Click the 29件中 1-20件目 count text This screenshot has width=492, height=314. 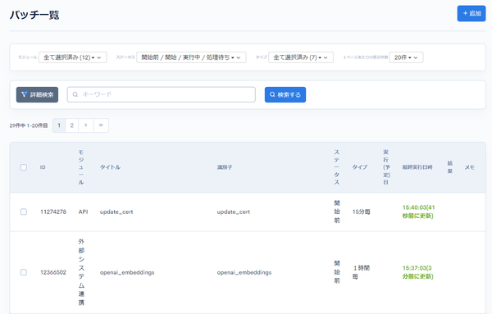pyautogui.click(x=29, y=125)
